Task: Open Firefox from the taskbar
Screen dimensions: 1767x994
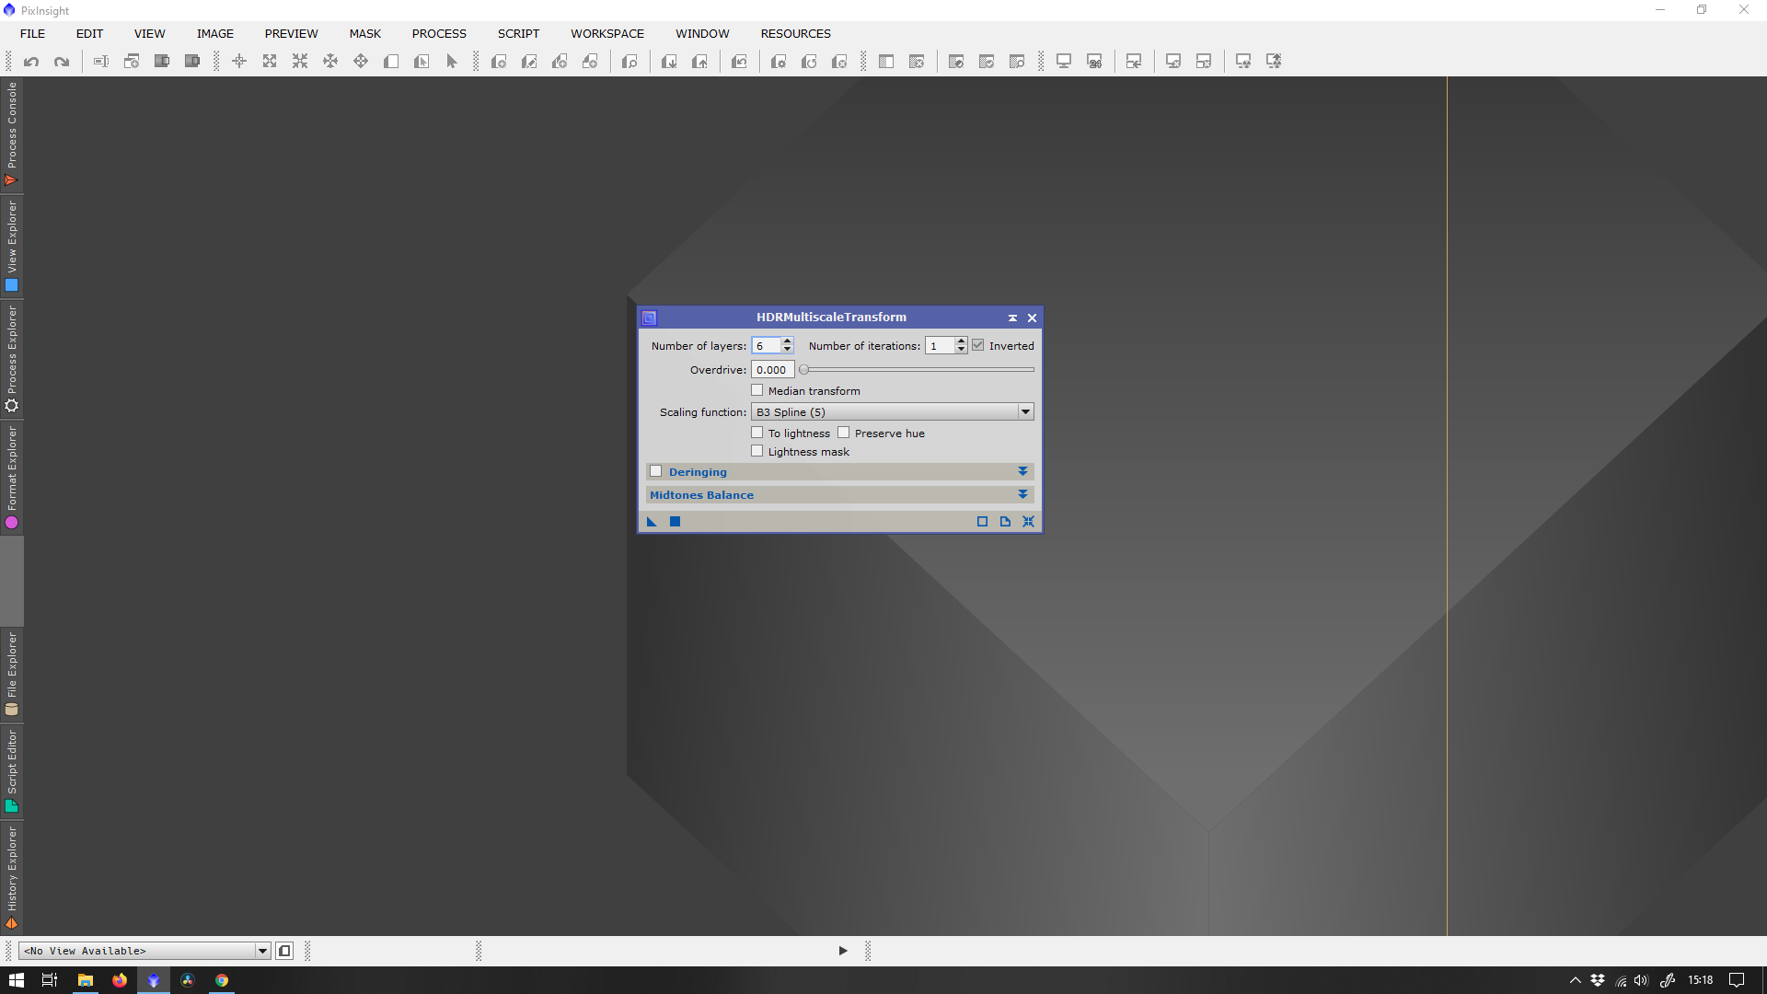Action: [120, 980]
